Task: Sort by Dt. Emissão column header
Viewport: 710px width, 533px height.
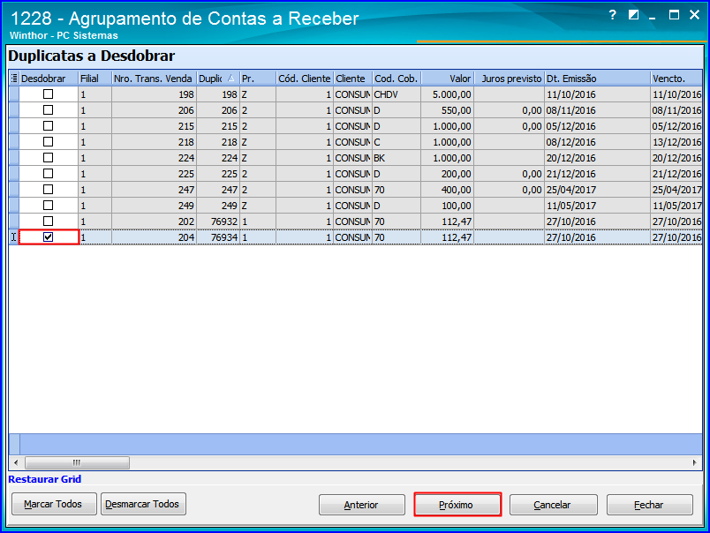Action: coord(597,79)
